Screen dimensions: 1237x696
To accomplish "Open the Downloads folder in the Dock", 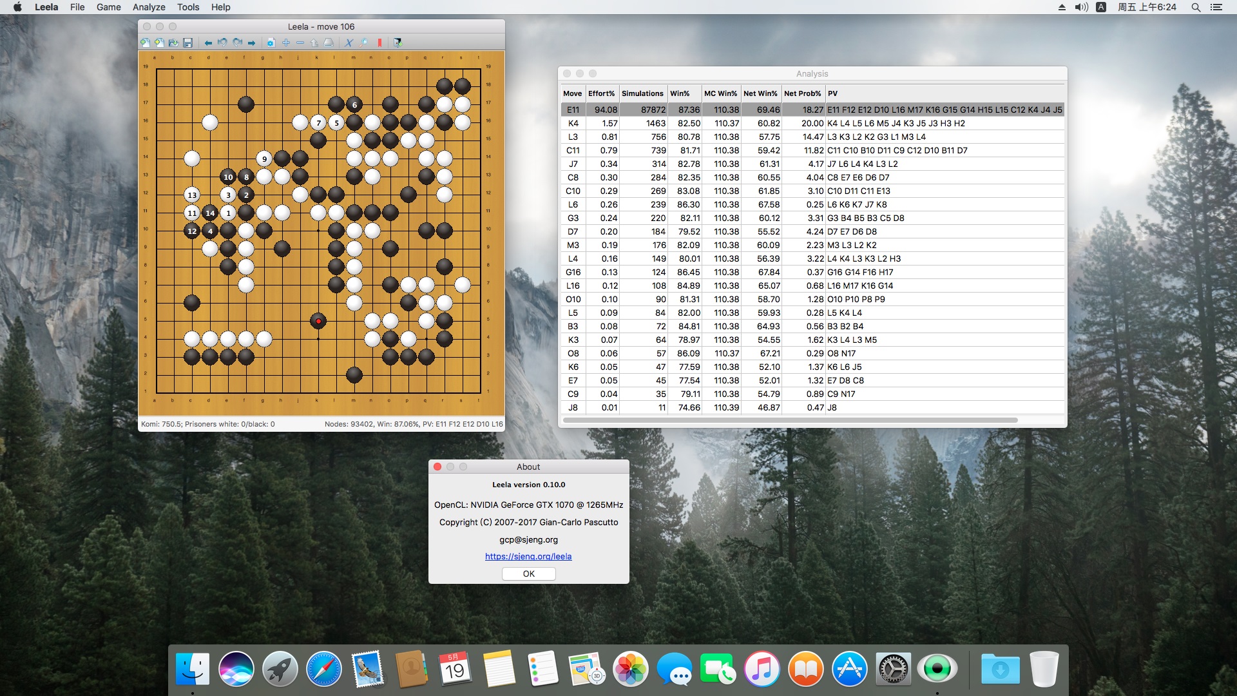I will point(1000,669).
